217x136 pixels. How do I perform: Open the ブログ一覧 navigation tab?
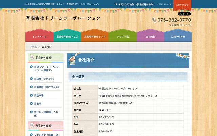click(x=123, y=35)
